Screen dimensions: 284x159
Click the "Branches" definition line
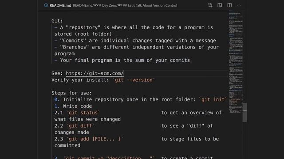pyautogui.click(x=137, y=47)
